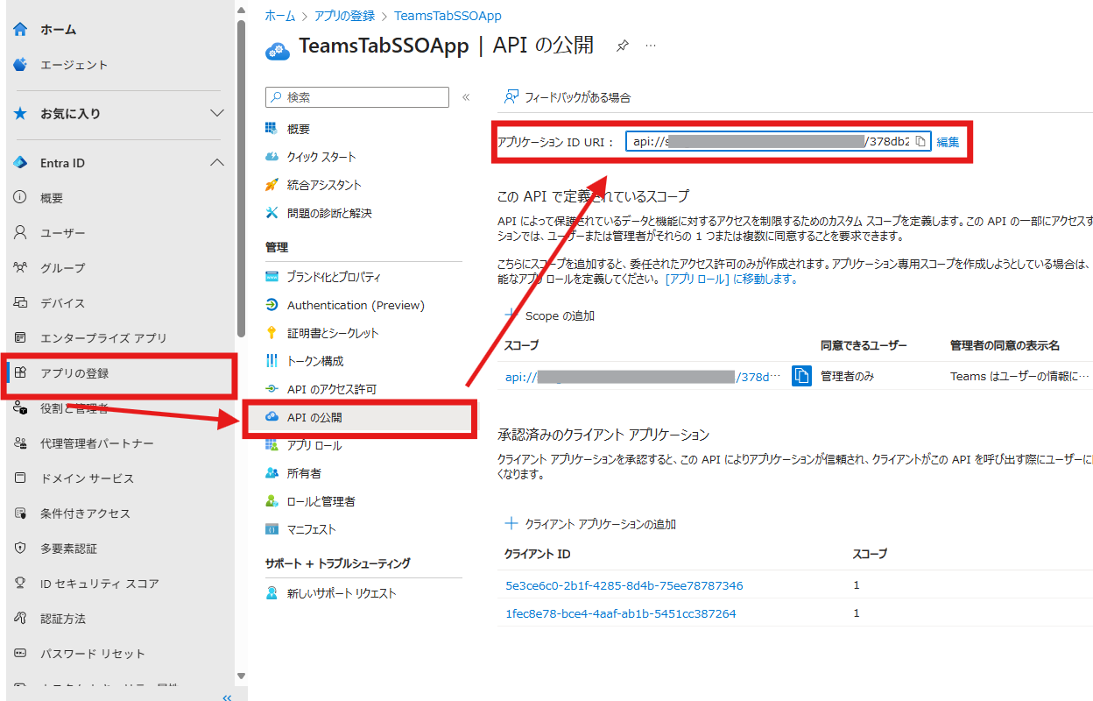Go to アプリの登録 in the breadcrumb
1093x701 pixels.
[344, 16]
